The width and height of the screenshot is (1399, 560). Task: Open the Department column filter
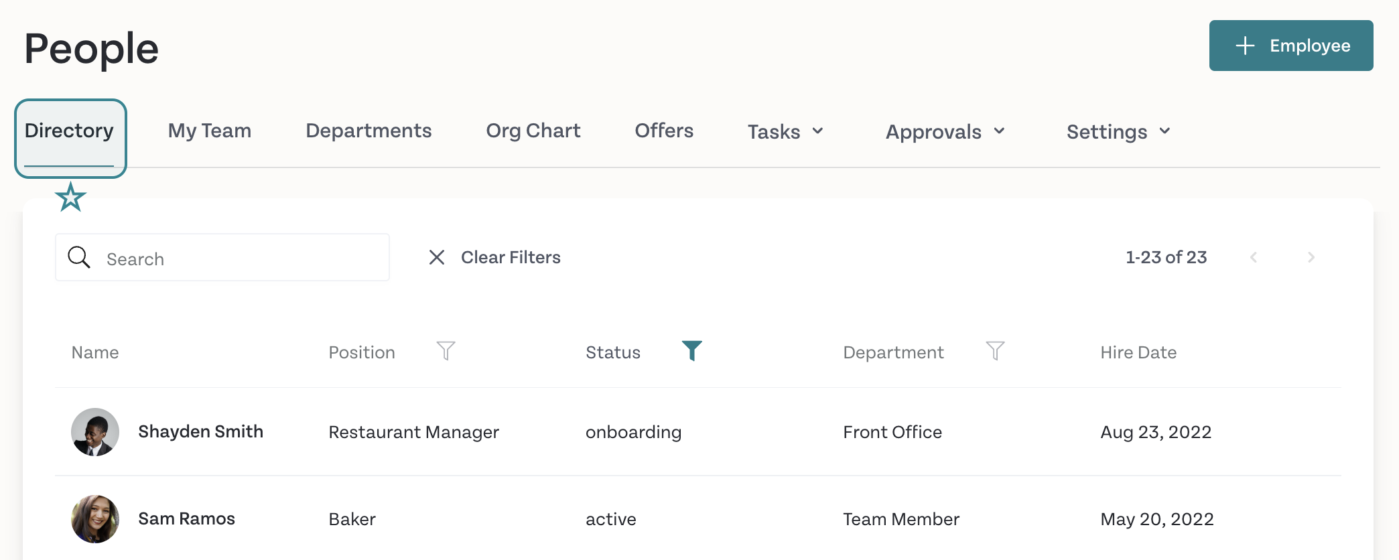[995, 351]
